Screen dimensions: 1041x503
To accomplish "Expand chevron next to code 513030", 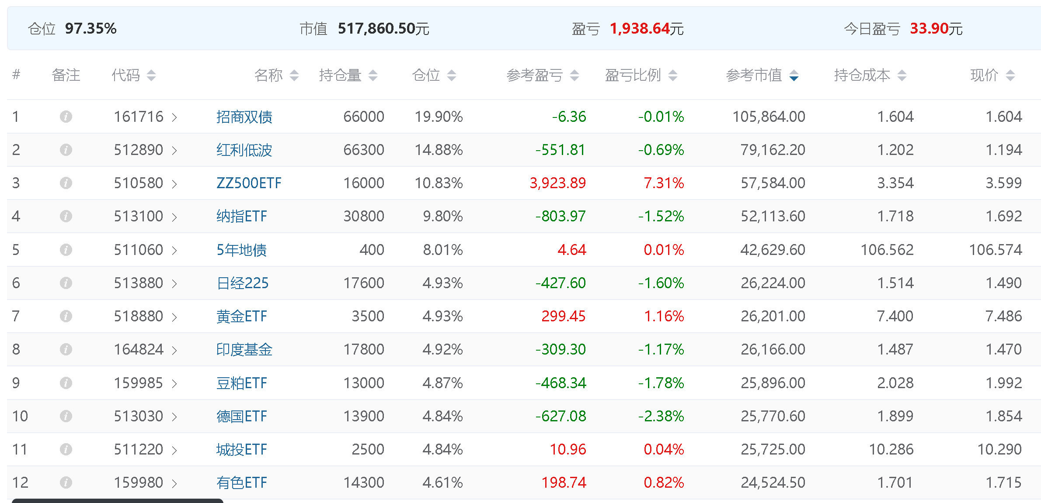I will coord(174,417).
